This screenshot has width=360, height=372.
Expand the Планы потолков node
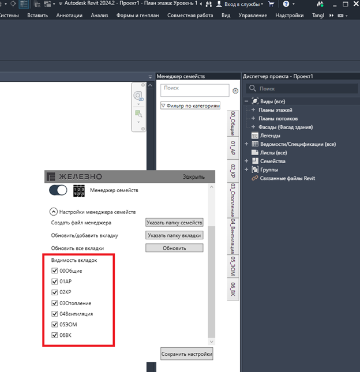coord(253,118)
